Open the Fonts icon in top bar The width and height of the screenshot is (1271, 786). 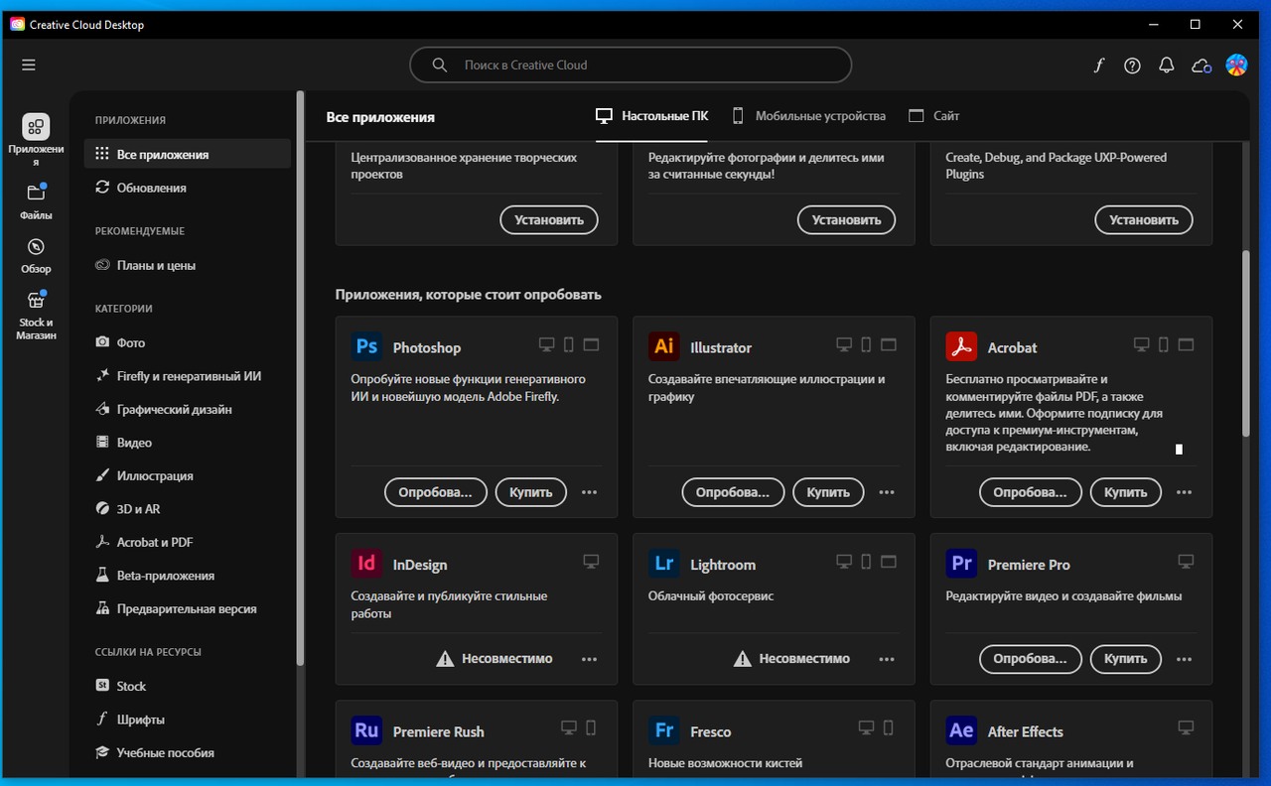click(x=1099, y=65)
